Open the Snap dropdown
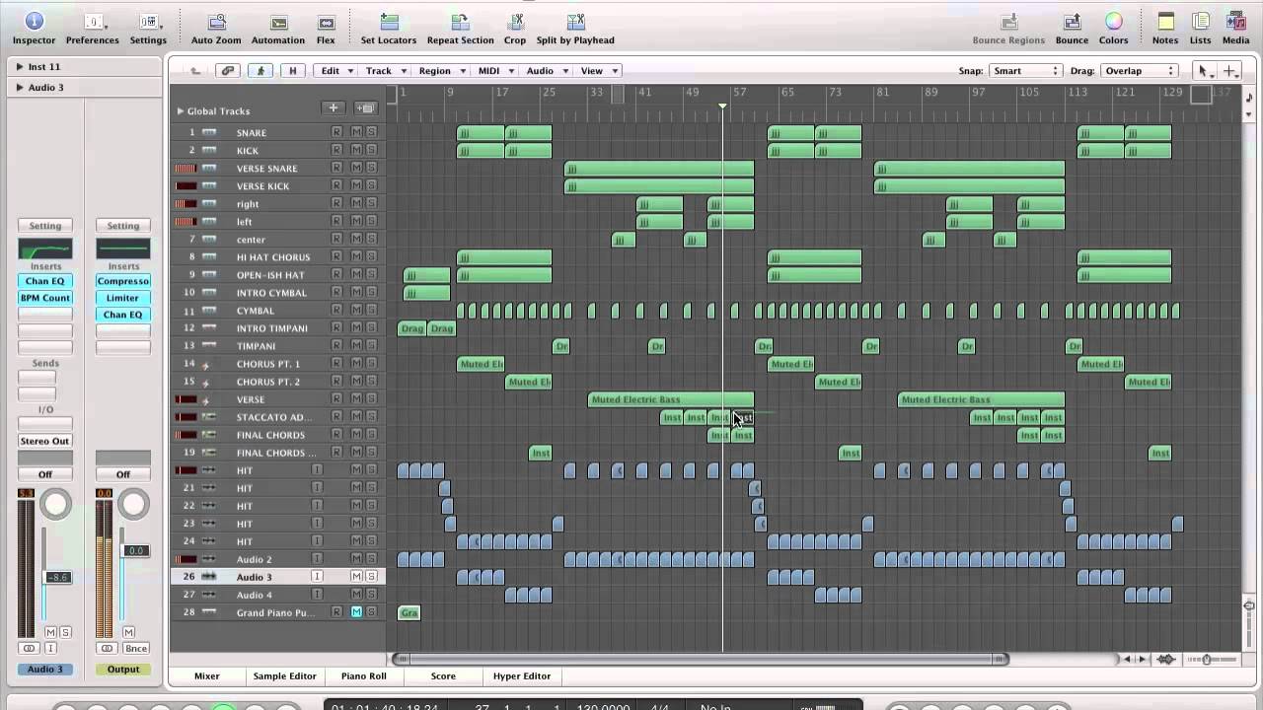1263x710 pixels. pos(1026,71)
